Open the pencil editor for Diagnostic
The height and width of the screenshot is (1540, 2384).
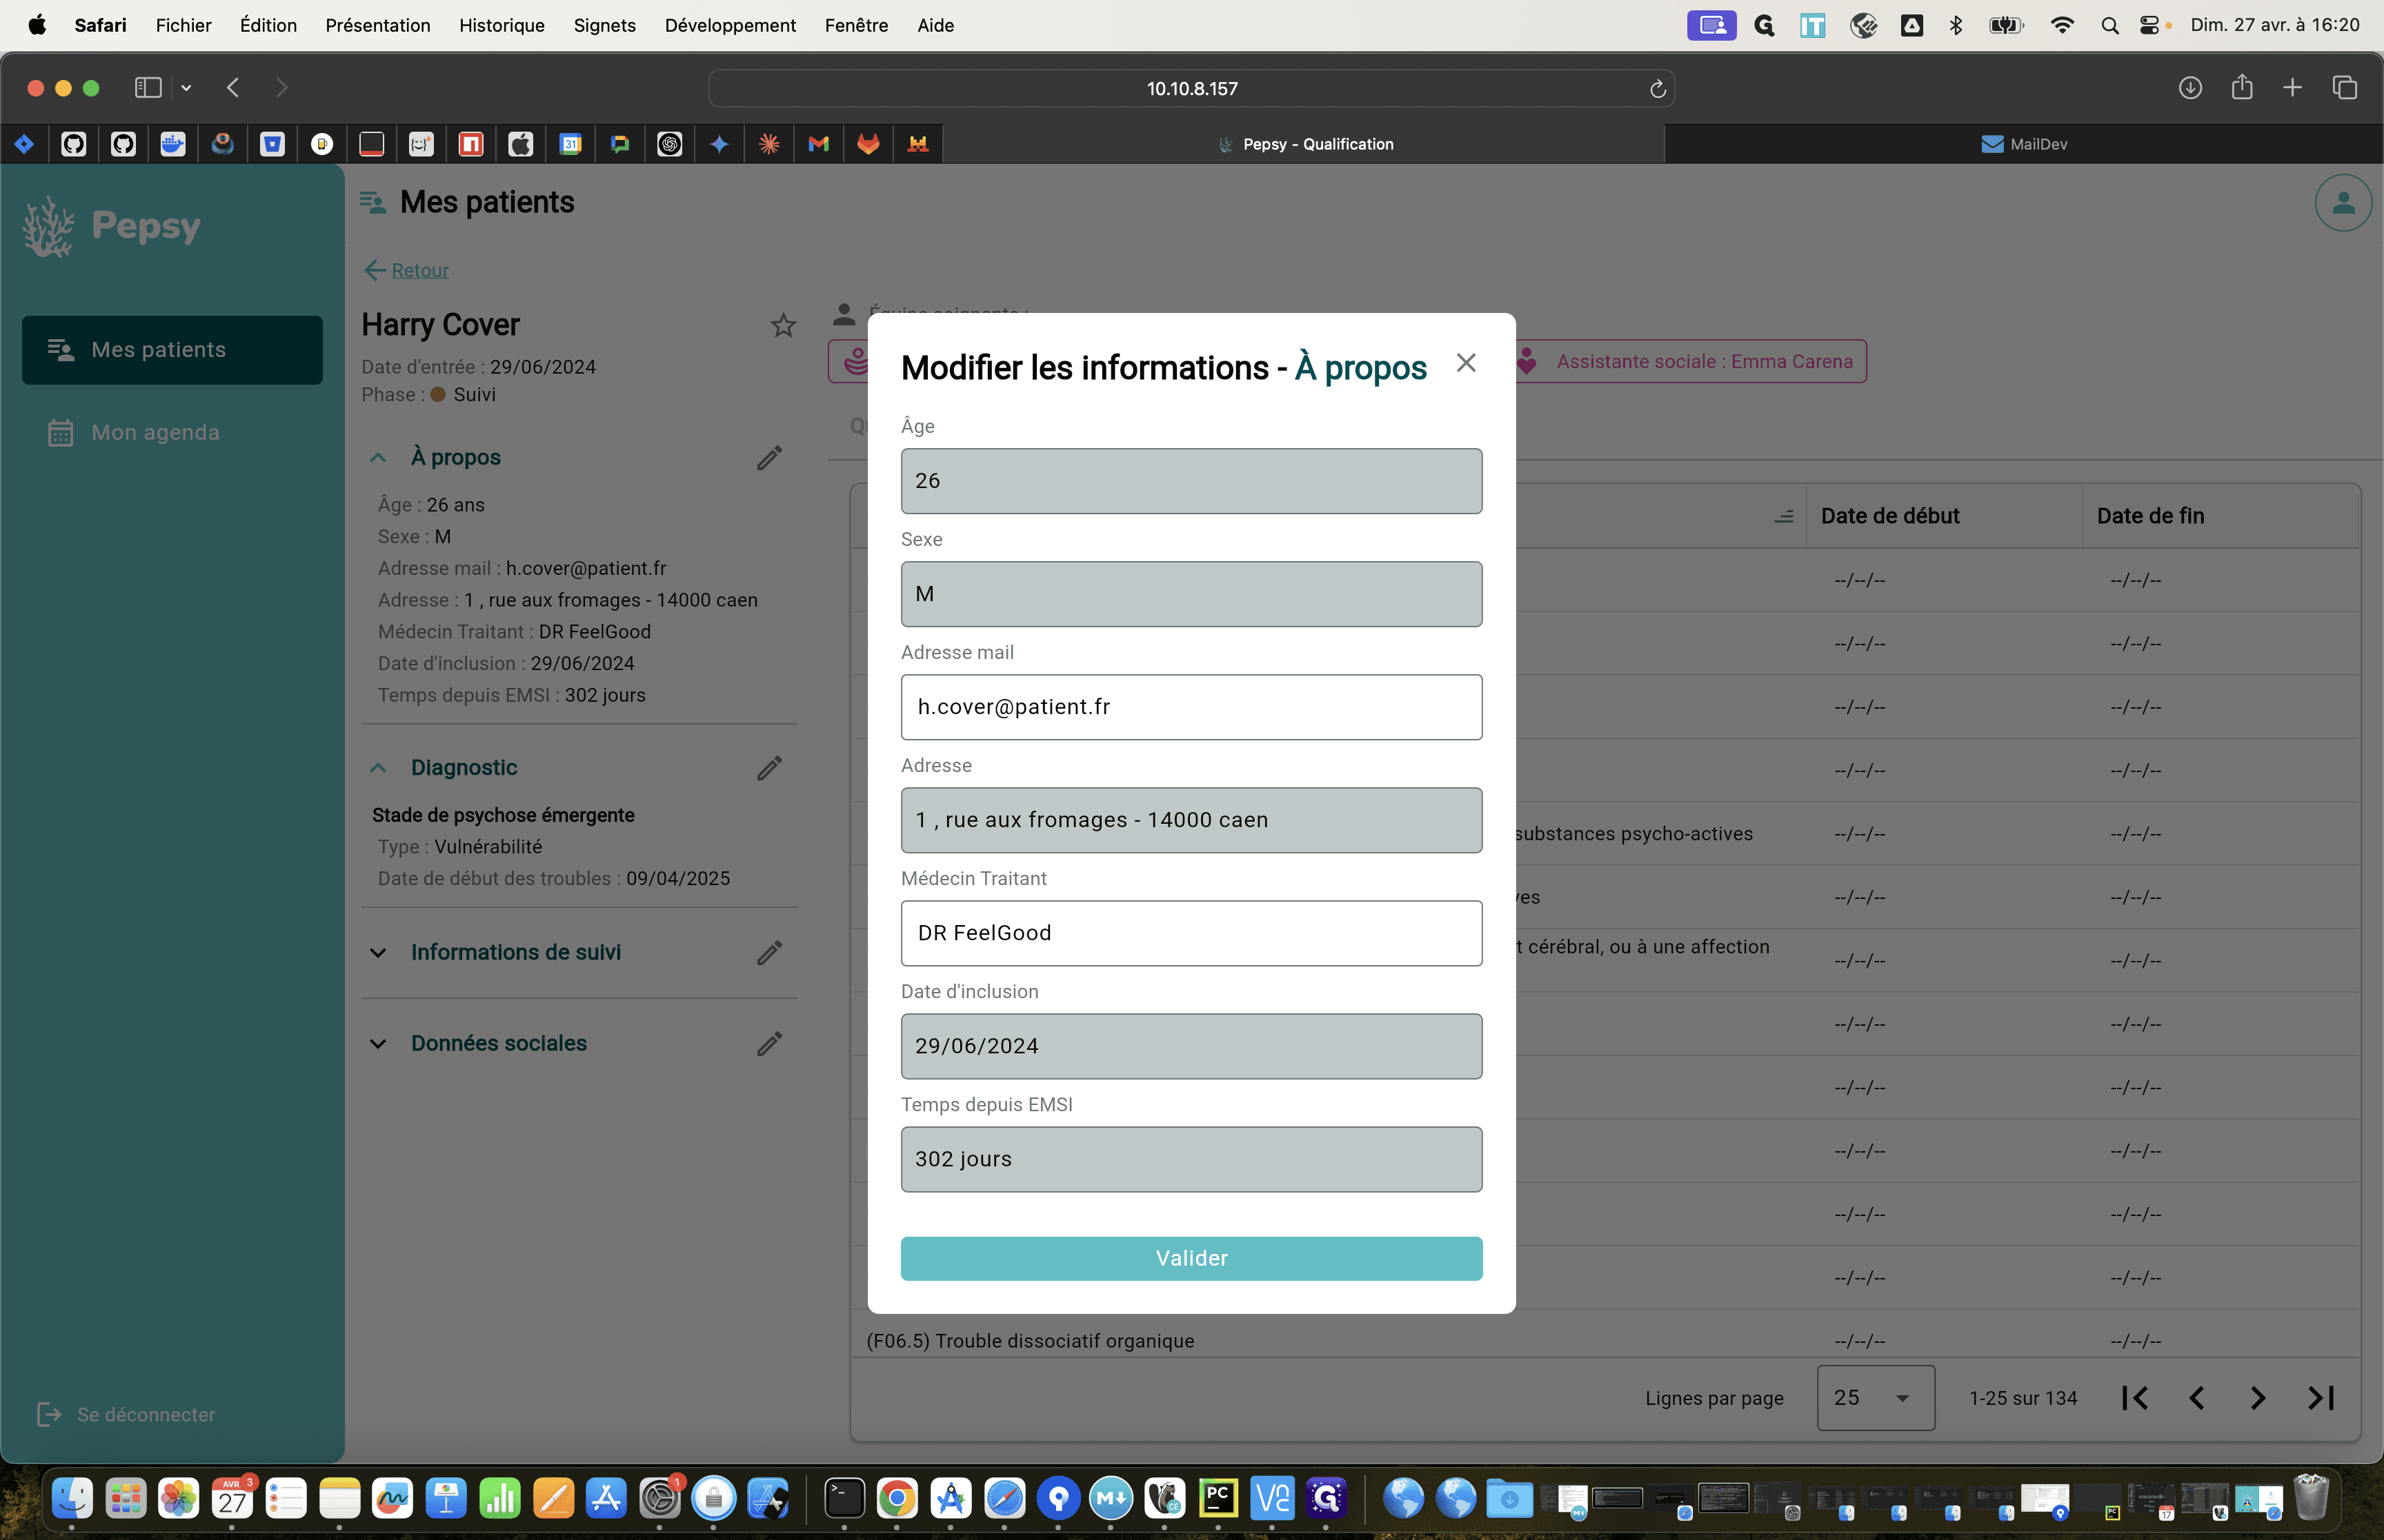click(768, 768)
